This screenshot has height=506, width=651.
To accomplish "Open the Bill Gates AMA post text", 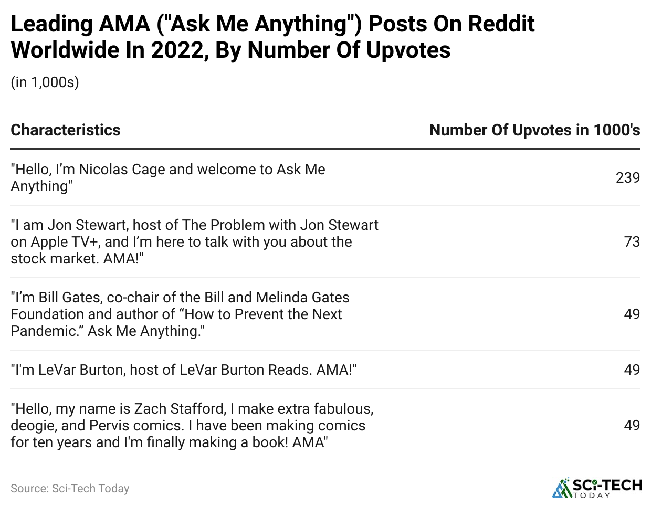I will tap(180, 314).
